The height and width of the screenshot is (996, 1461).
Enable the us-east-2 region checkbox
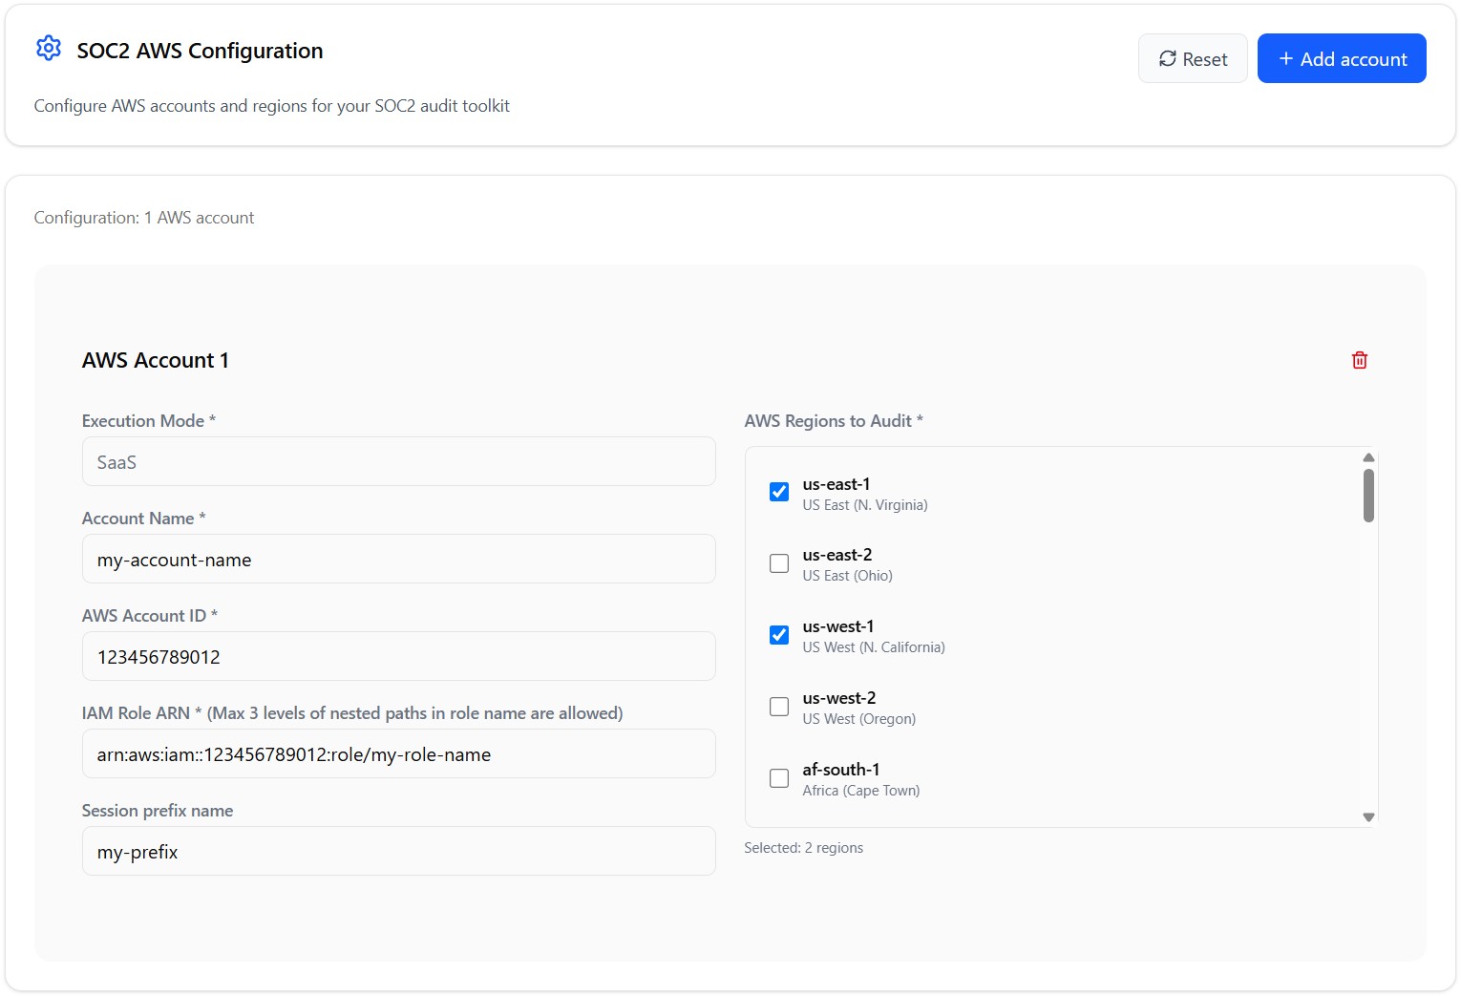click(x=779, y=563)
